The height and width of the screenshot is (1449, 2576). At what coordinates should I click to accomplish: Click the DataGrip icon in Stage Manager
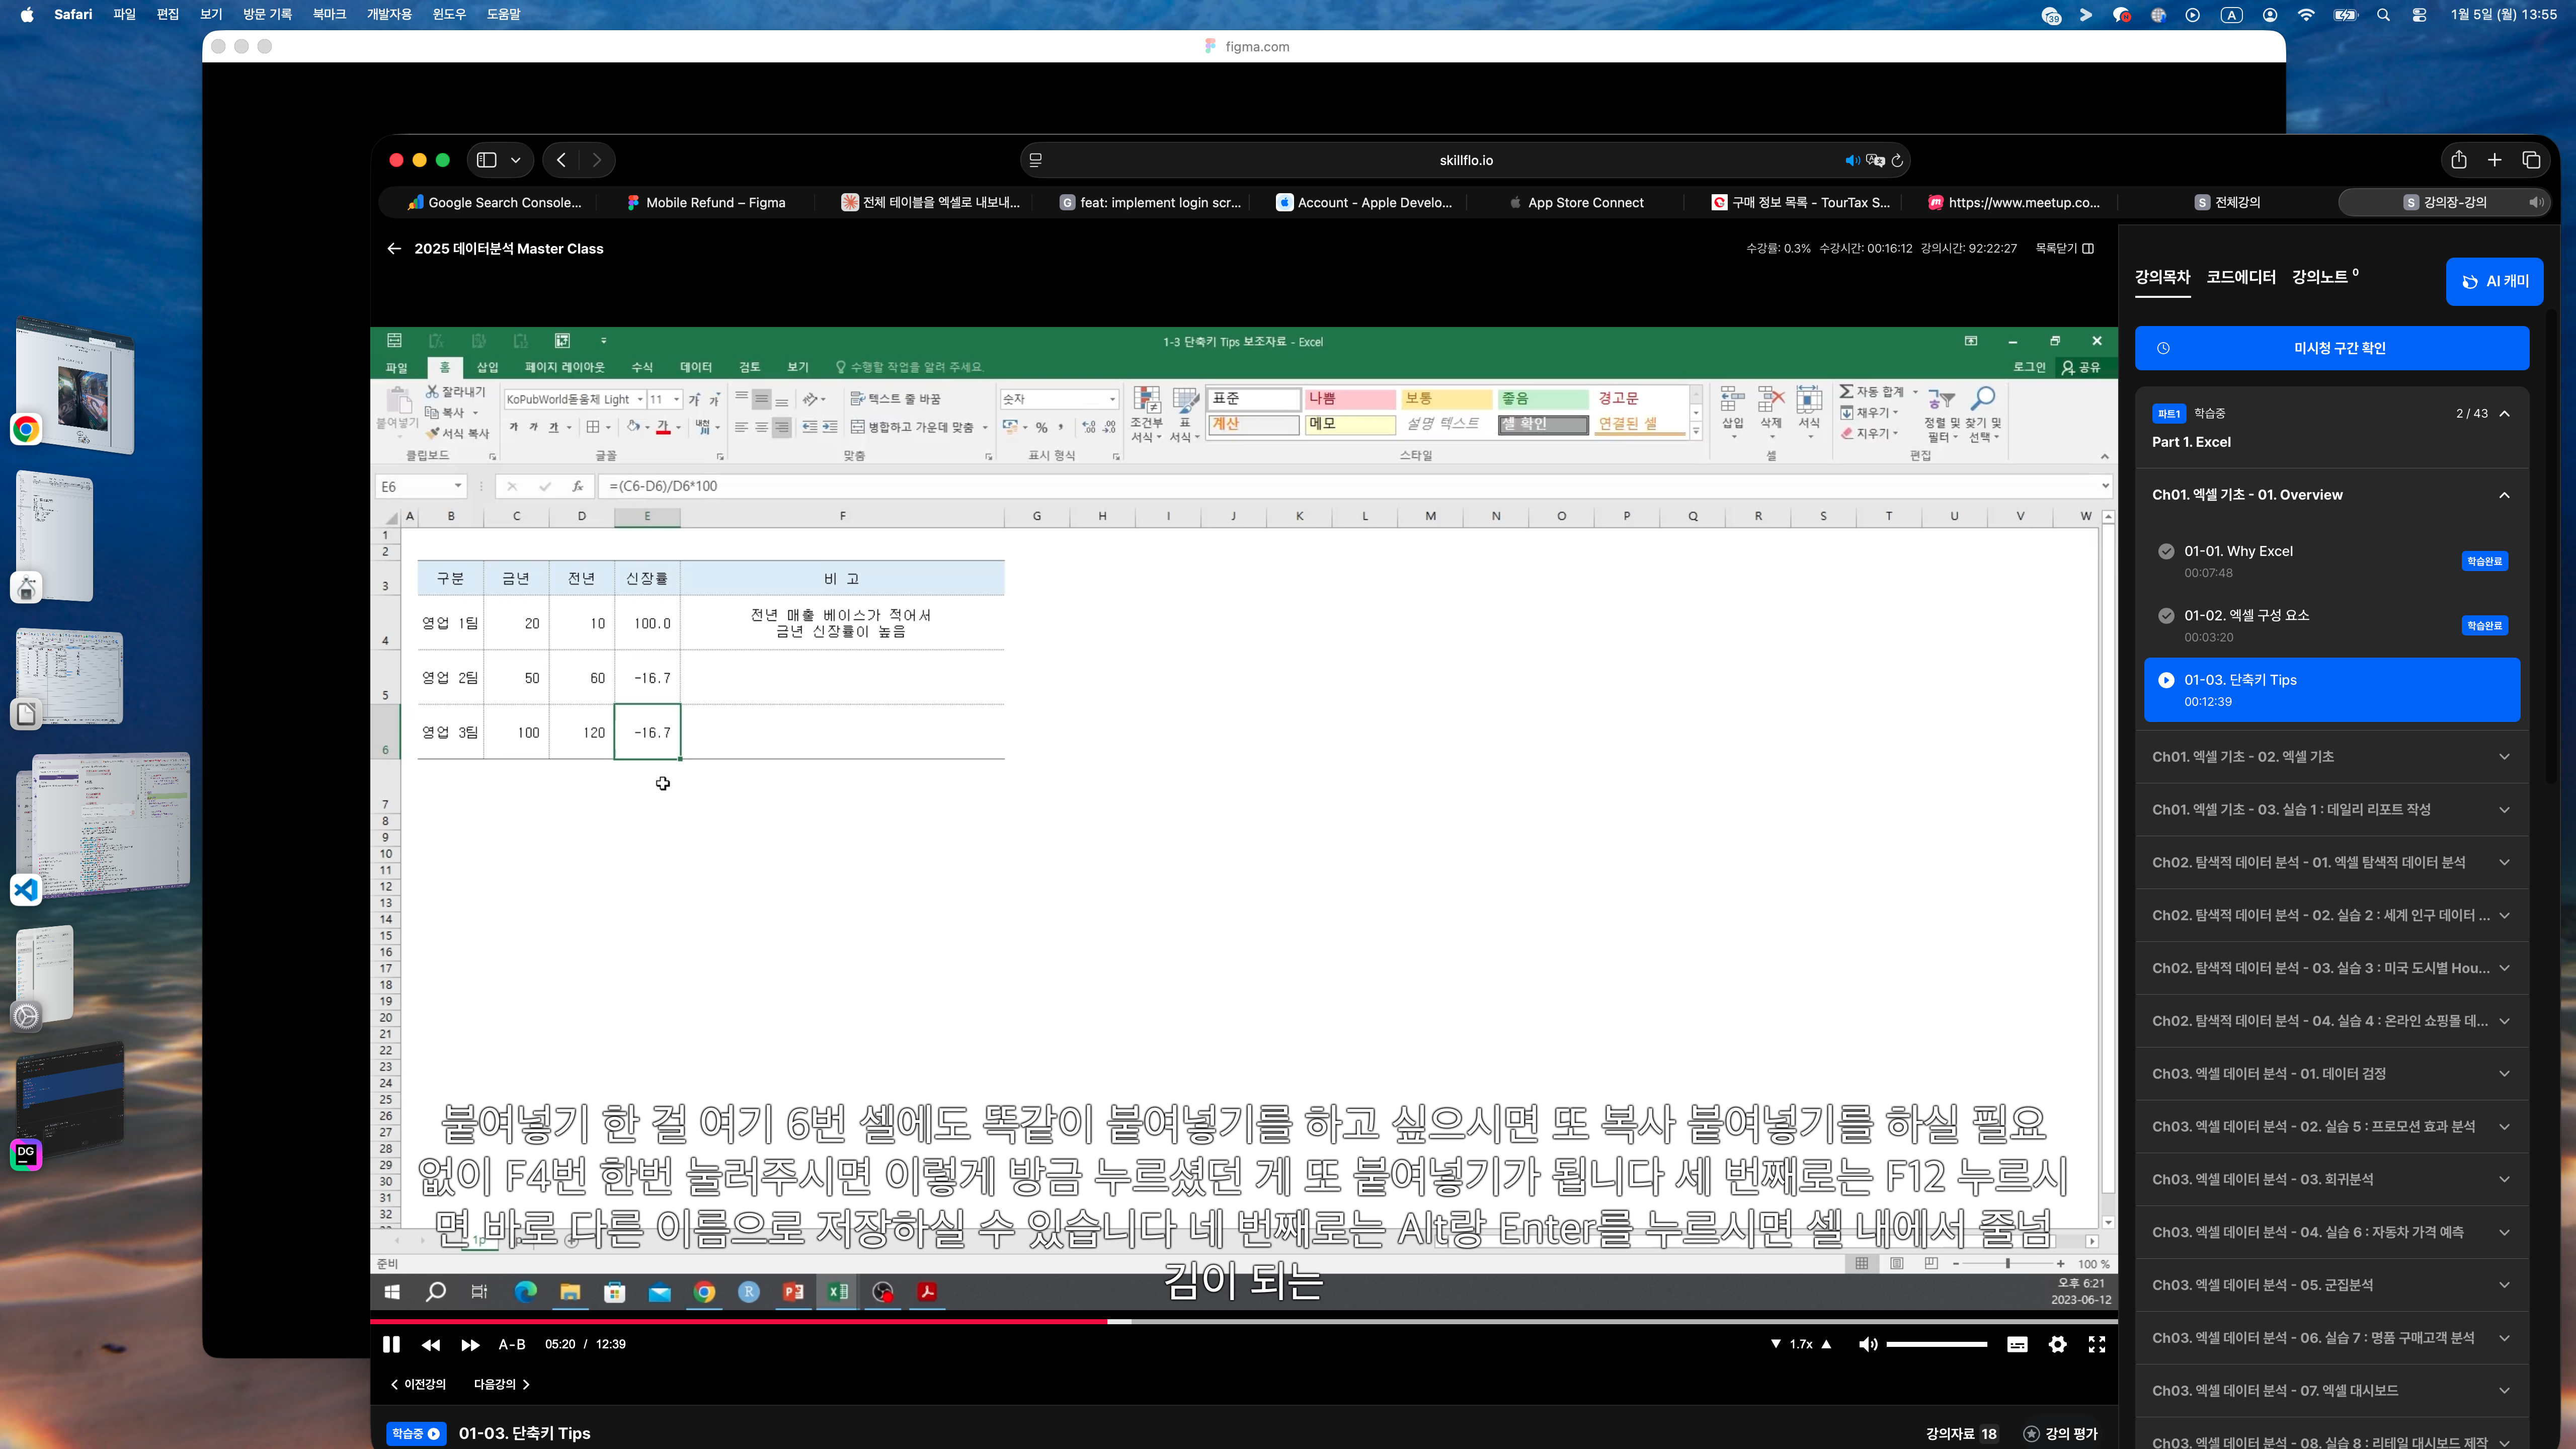coord(26,1155)
